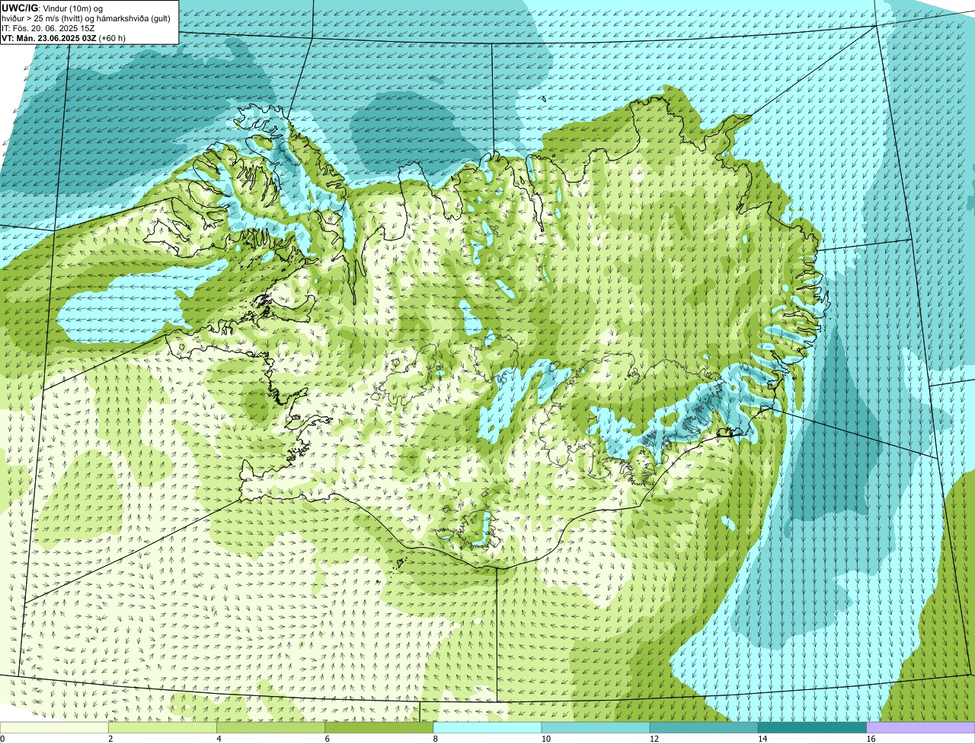The image size is (975, 744).
Task: Pick the legend swatch between 12 and 14
Action: tap(704, 728)
